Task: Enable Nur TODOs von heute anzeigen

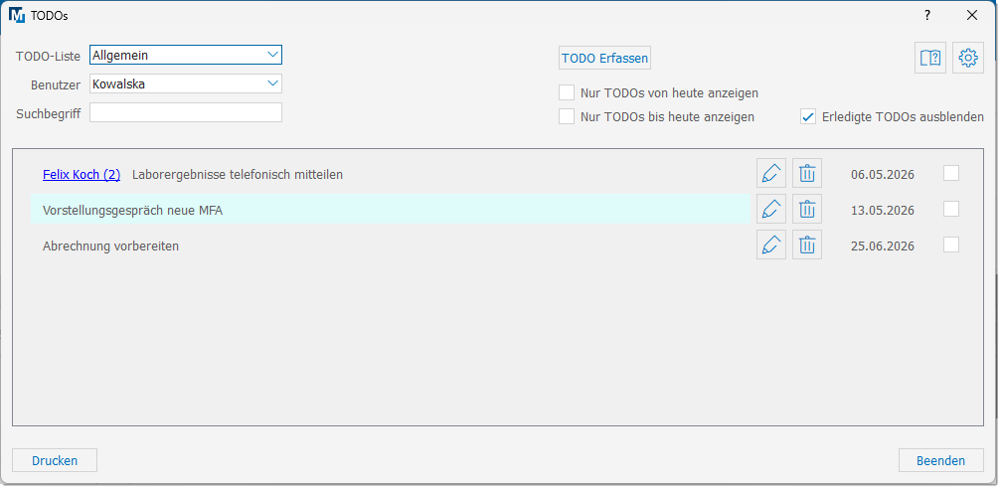Action: point(567,92)
